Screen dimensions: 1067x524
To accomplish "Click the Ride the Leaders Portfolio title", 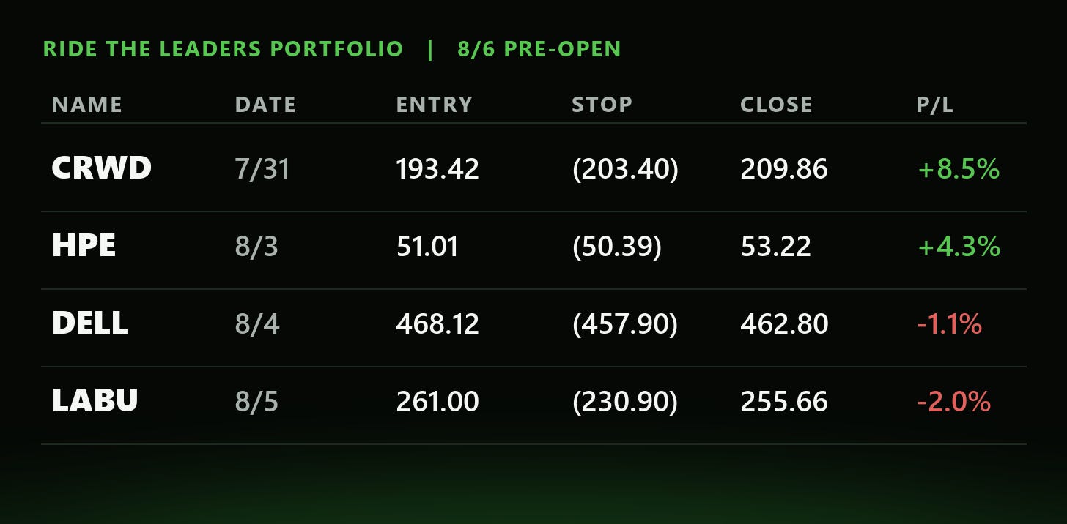I will pyautogui.click(x=223, y=49).
